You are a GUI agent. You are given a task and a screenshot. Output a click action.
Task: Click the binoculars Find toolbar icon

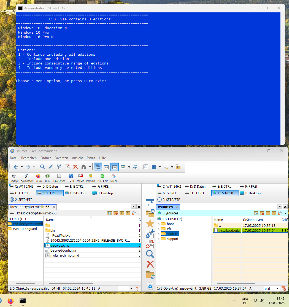(x=83, y=167)
